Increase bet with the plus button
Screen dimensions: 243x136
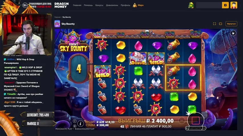click(209, 120)
